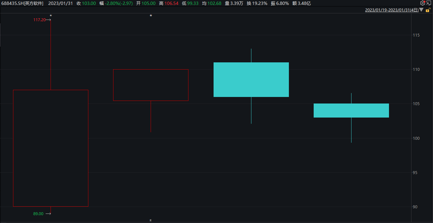Click the 115 price axis label
The width and height of the screenshot is (433, 223).
(415, 35)
